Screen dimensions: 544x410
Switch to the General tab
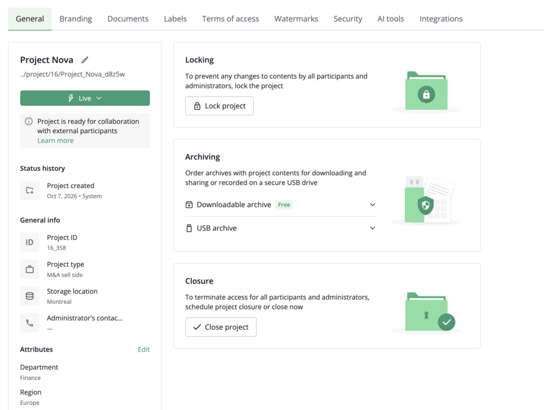(x=30, y=19)
